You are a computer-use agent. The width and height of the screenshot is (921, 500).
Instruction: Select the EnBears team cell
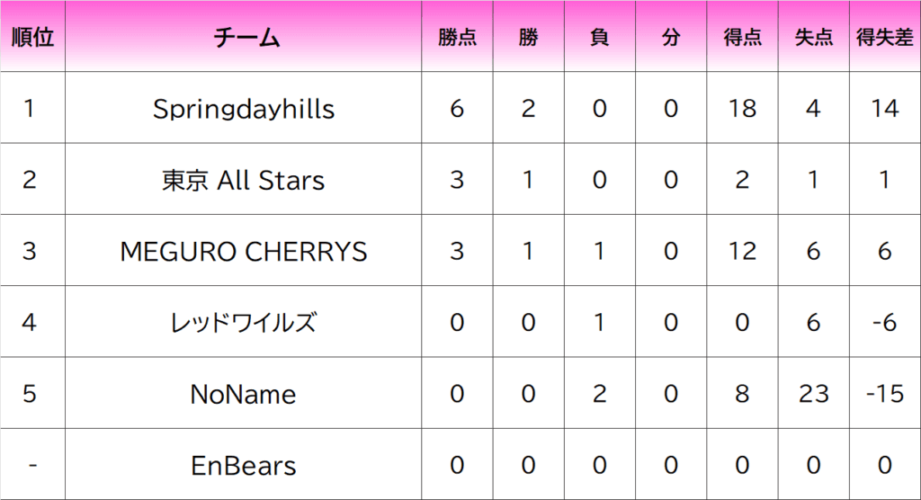click(x=244, y=466)
